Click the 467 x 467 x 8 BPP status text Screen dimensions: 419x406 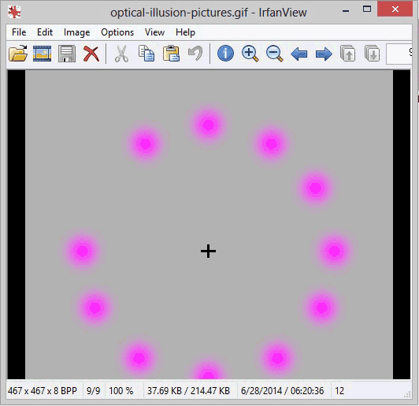pos(43,391)
